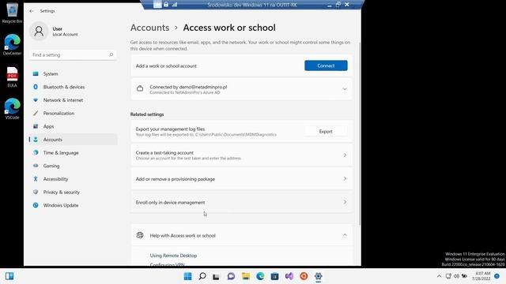This screenshot has width=506, height=284.
Task: Open the DevCenter Edge shortcut on desktop
Action: click(x=12, y=44)
